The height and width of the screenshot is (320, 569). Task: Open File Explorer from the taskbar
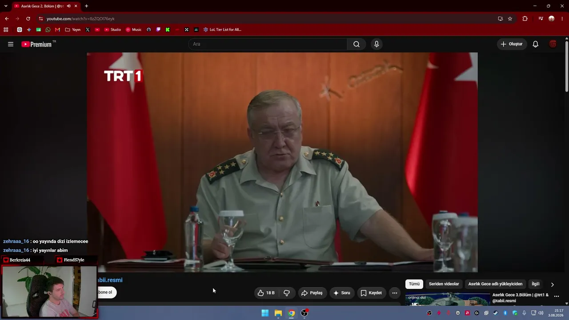(x=278, y=313)
